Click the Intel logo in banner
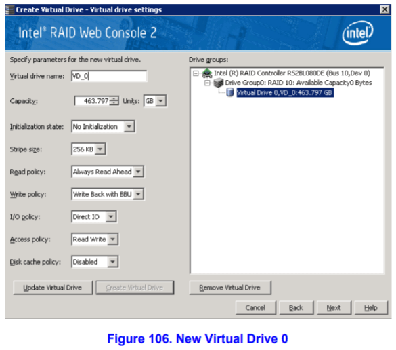This screenshot has height=350, width=396. pos(357,33)
